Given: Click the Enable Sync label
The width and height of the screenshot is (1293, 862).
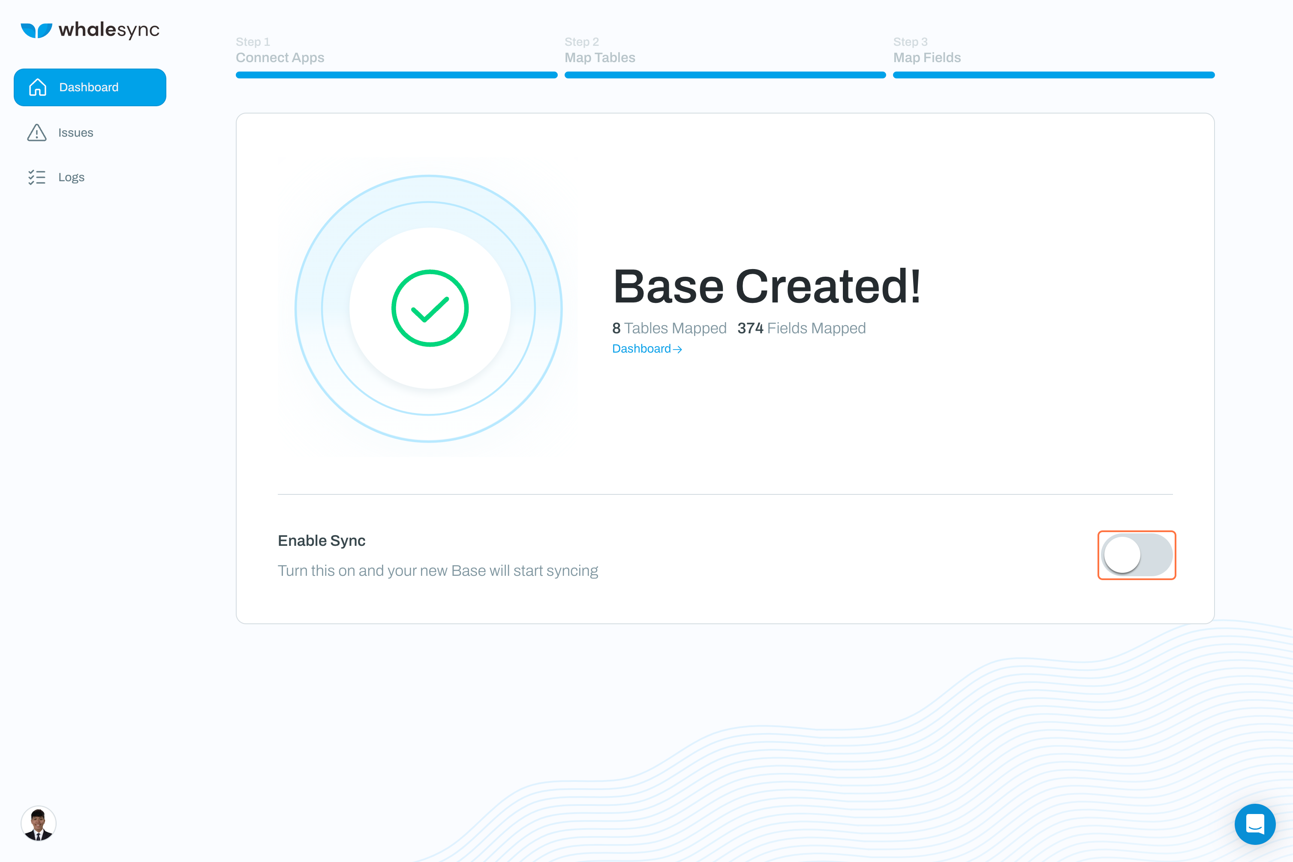Looking at the screenshot, I should point(321,540).
